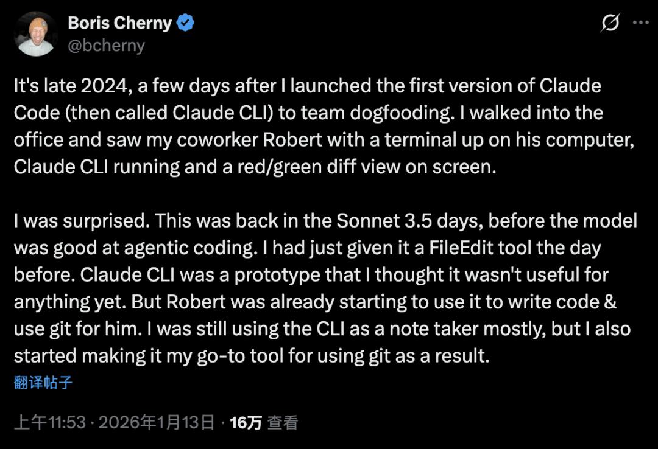Viewport: 658px width, 449px height.
Task: Click the blue verified badge
Action: (x=186, y=24)
